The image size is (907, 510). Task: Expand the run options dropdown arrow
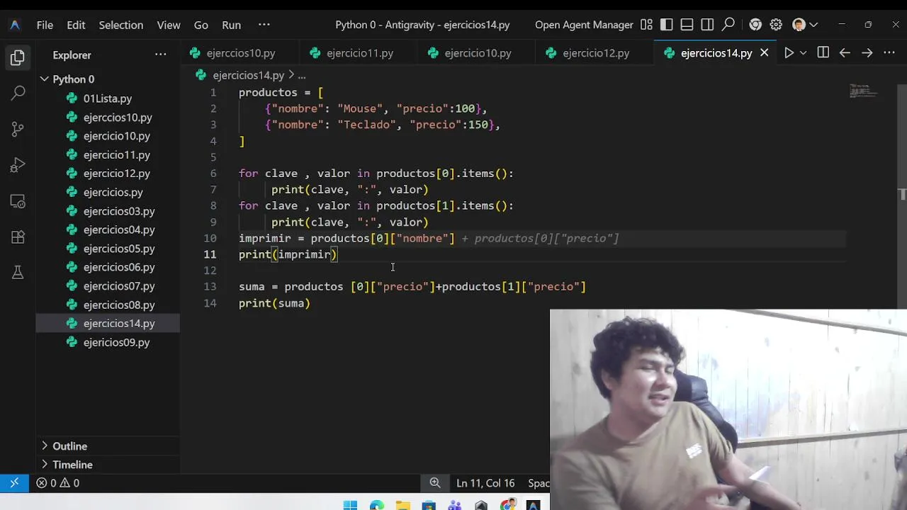(x=803, y=53)
